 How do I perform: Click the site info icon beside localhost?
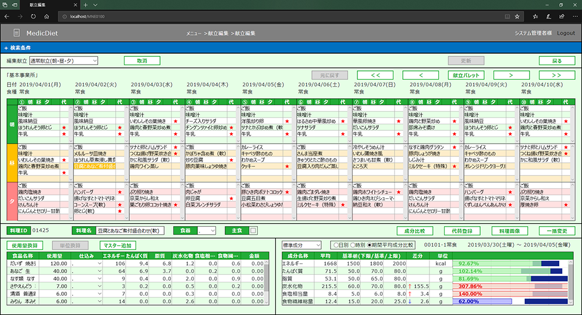tap(64, 16)
